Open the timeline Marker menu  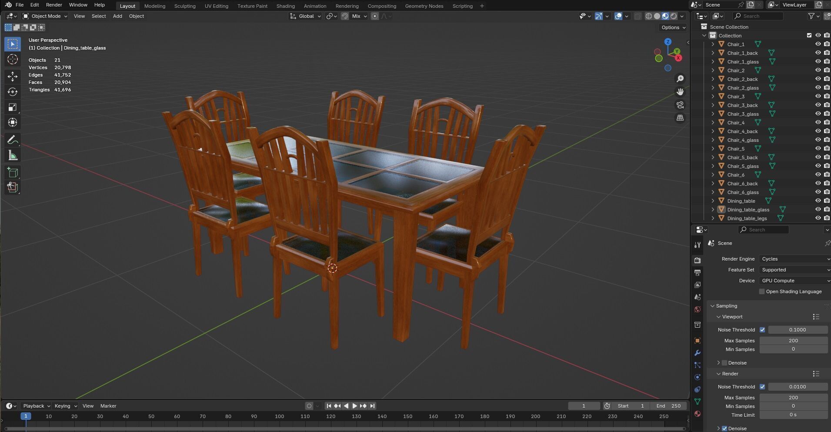pos(108,406)
